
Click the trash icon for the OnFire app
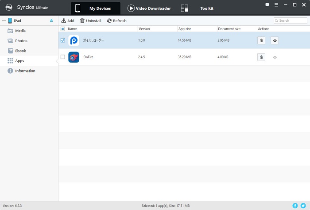pyautogui.click(x=261, y=57)
